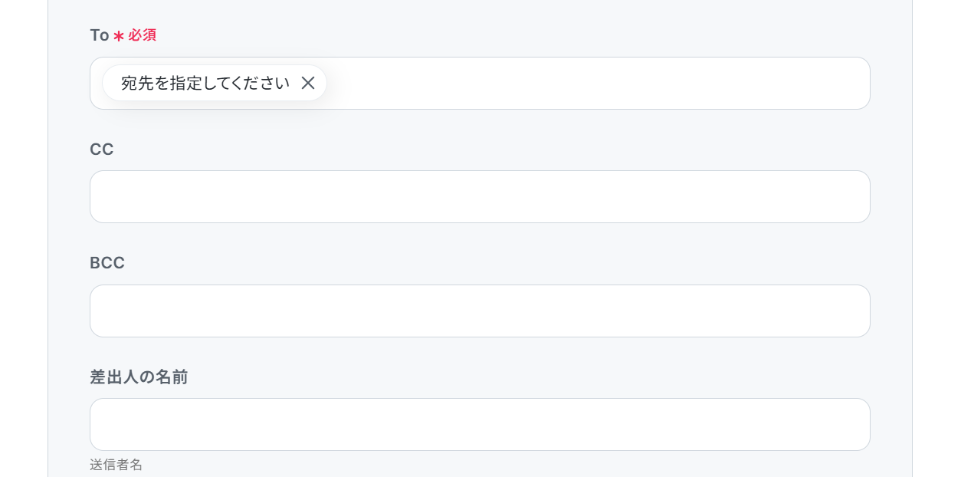The width and height of the screenshot is (961, 477).
Task: Click the 送信者名 helper text
Action: pyautogui.click(x=116, y=465)
